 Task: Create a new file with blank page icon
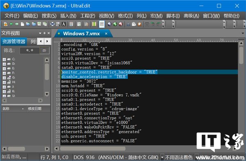[23, 24]
